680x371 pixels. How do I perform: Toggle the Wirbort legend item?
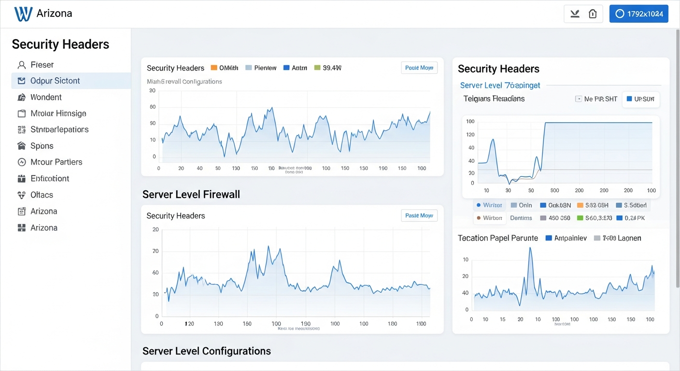(489, 218)
